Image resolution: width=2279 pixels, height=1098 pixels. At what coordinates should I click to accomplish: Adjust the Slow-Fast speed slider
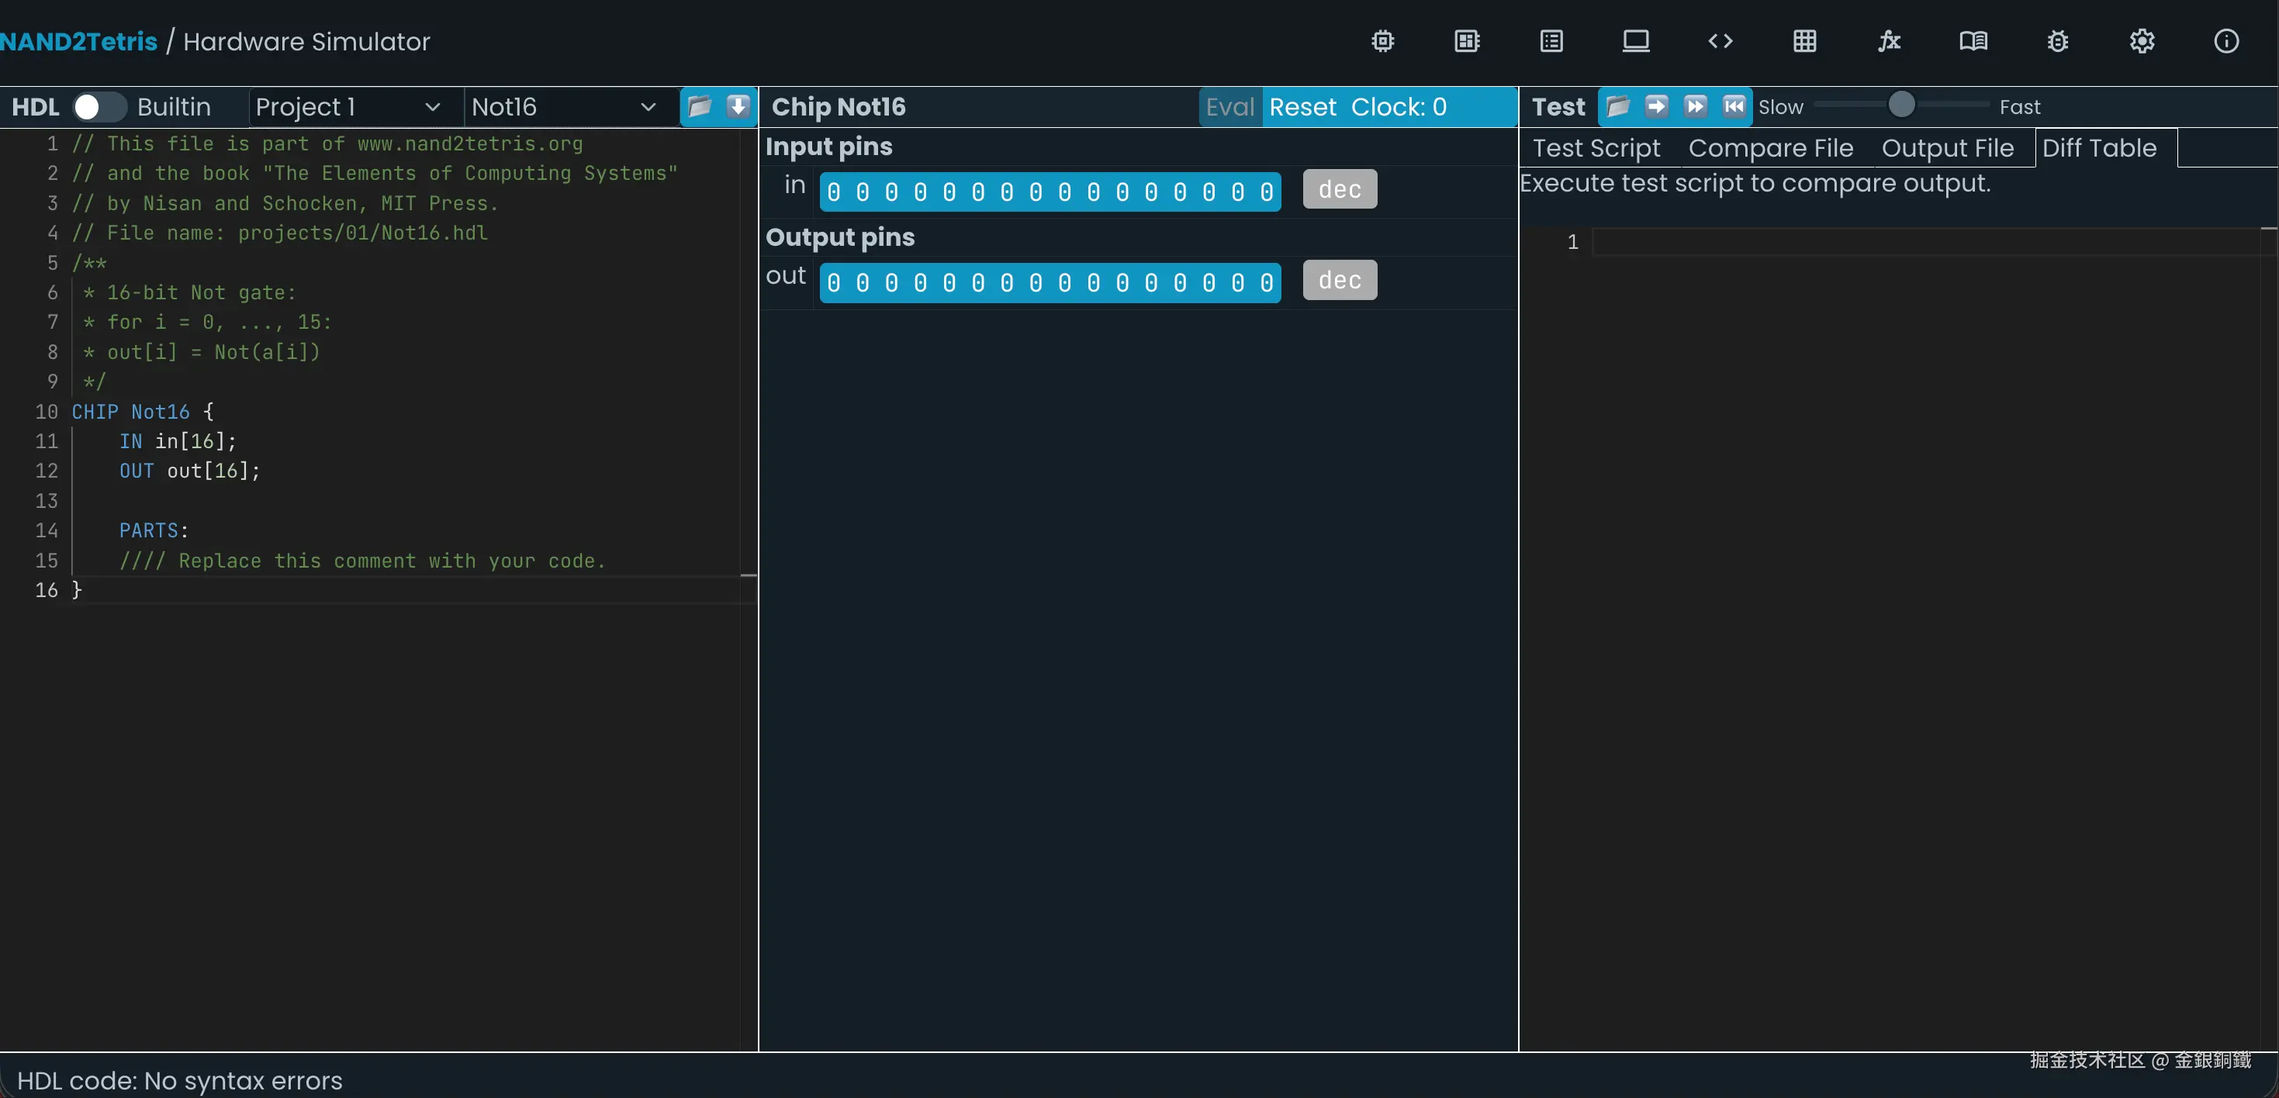(1900, 105)
